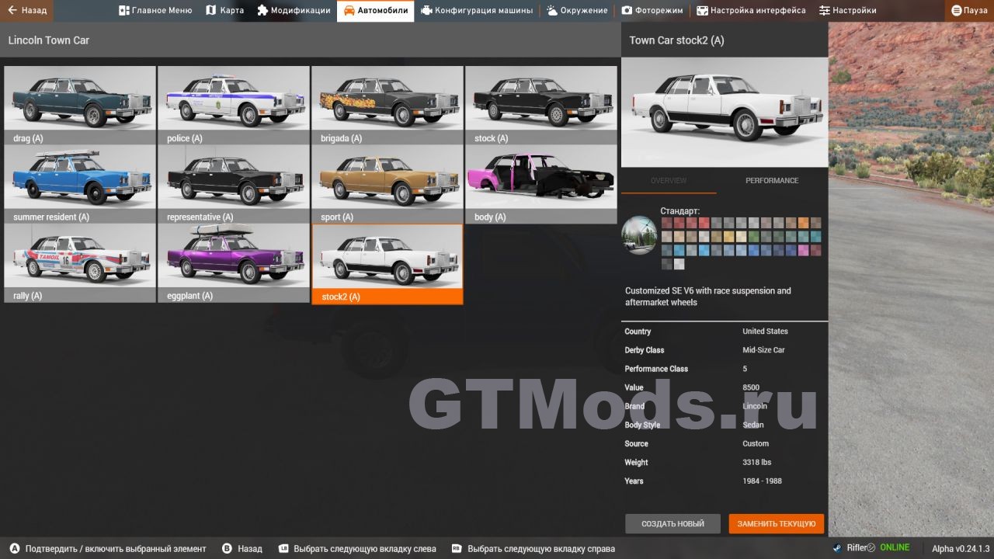Select the body (A) car configuration
This screenshot has width=994, height=559.
(x=541, y=184)
